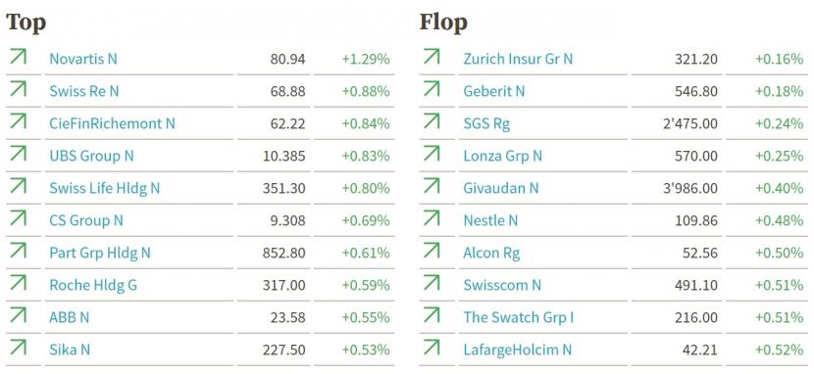
Task: Click the trend arrow next to Swiss Re N
Action: (19, 88)
